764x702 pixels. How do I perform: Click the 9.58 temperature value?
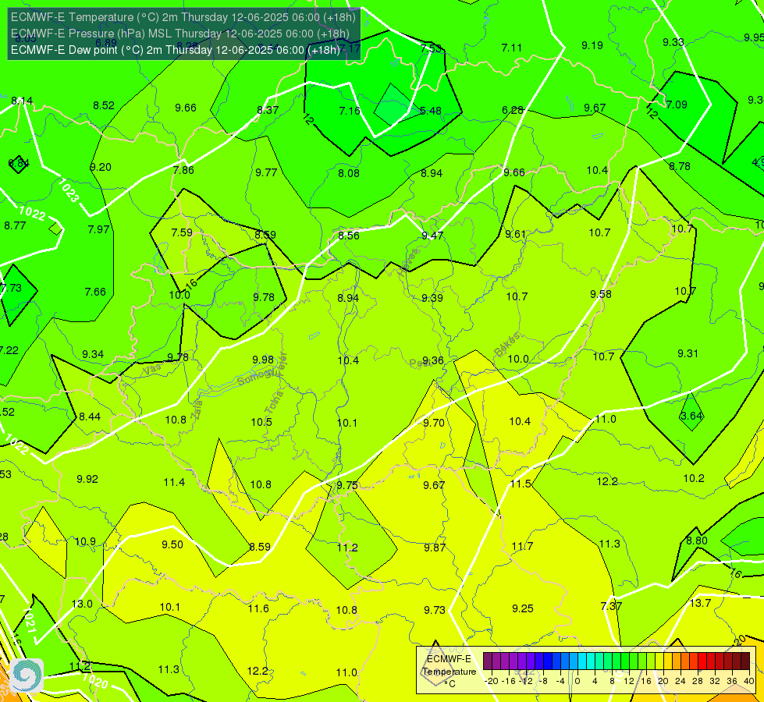coord(601,294)
